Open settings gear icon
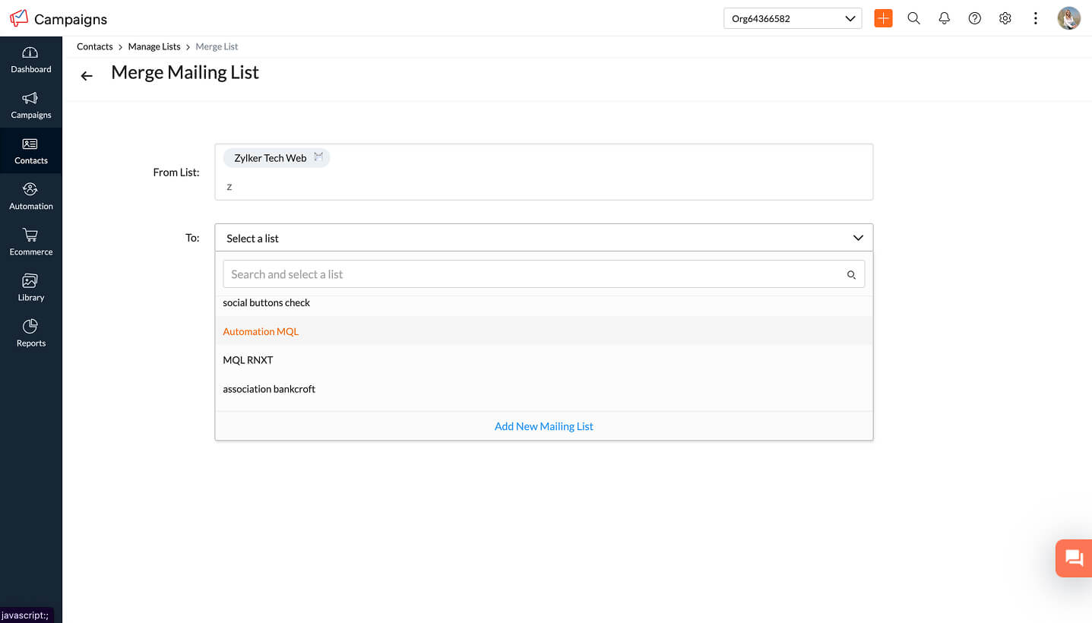This screenshot has height=623, width=1092. coord(1005,18)
